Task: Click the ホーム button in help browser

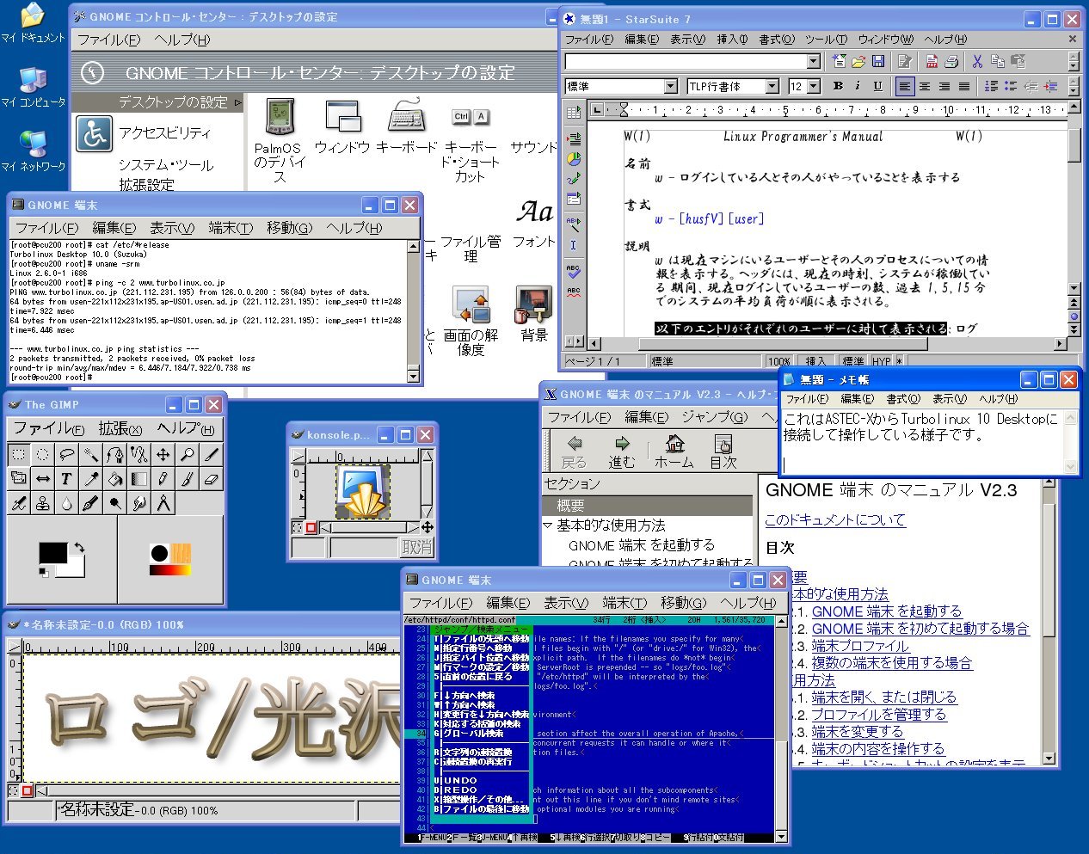Action: [x=674, y=452]
